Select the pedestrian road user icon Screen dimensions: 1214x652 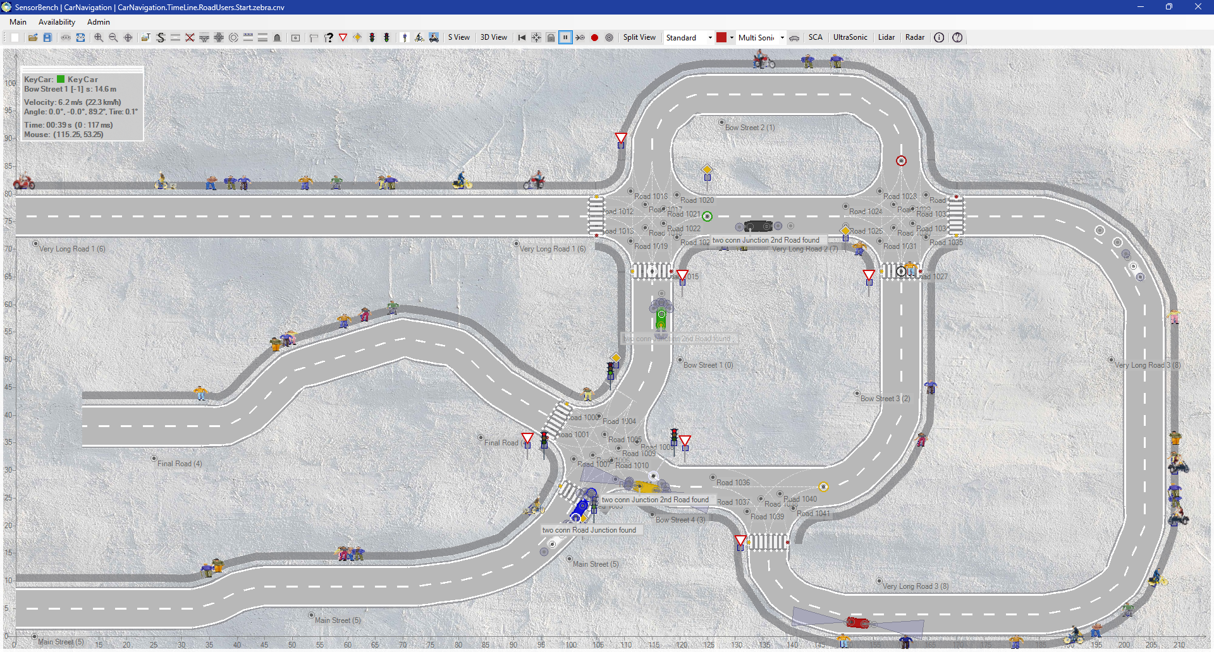point(405,37)
